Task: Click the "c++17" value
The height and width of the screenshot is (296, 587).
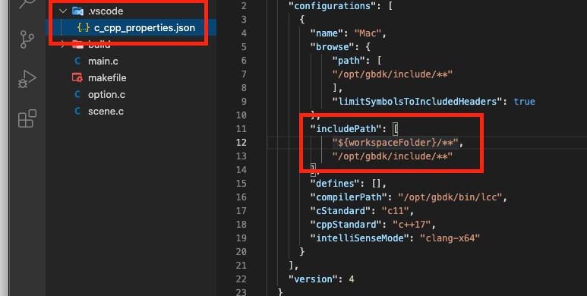Action: pos(412,225)
